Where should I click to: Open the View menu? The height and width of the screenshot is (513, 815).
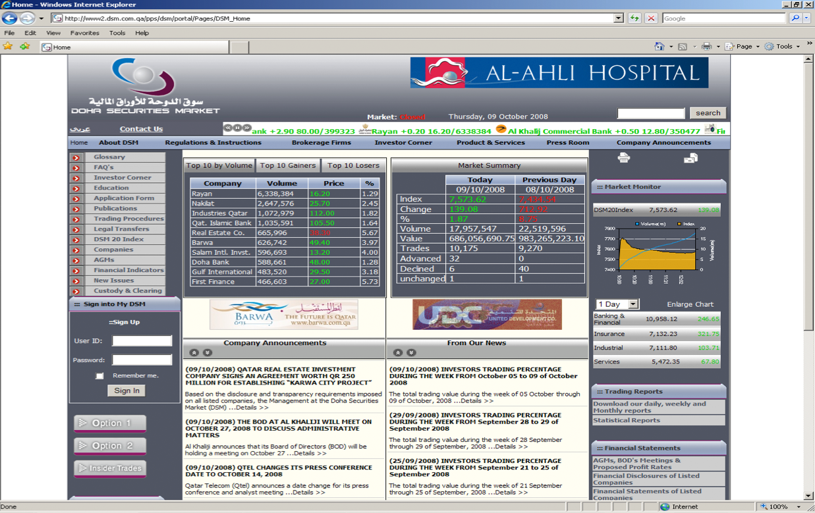click(x=53, y=33)
